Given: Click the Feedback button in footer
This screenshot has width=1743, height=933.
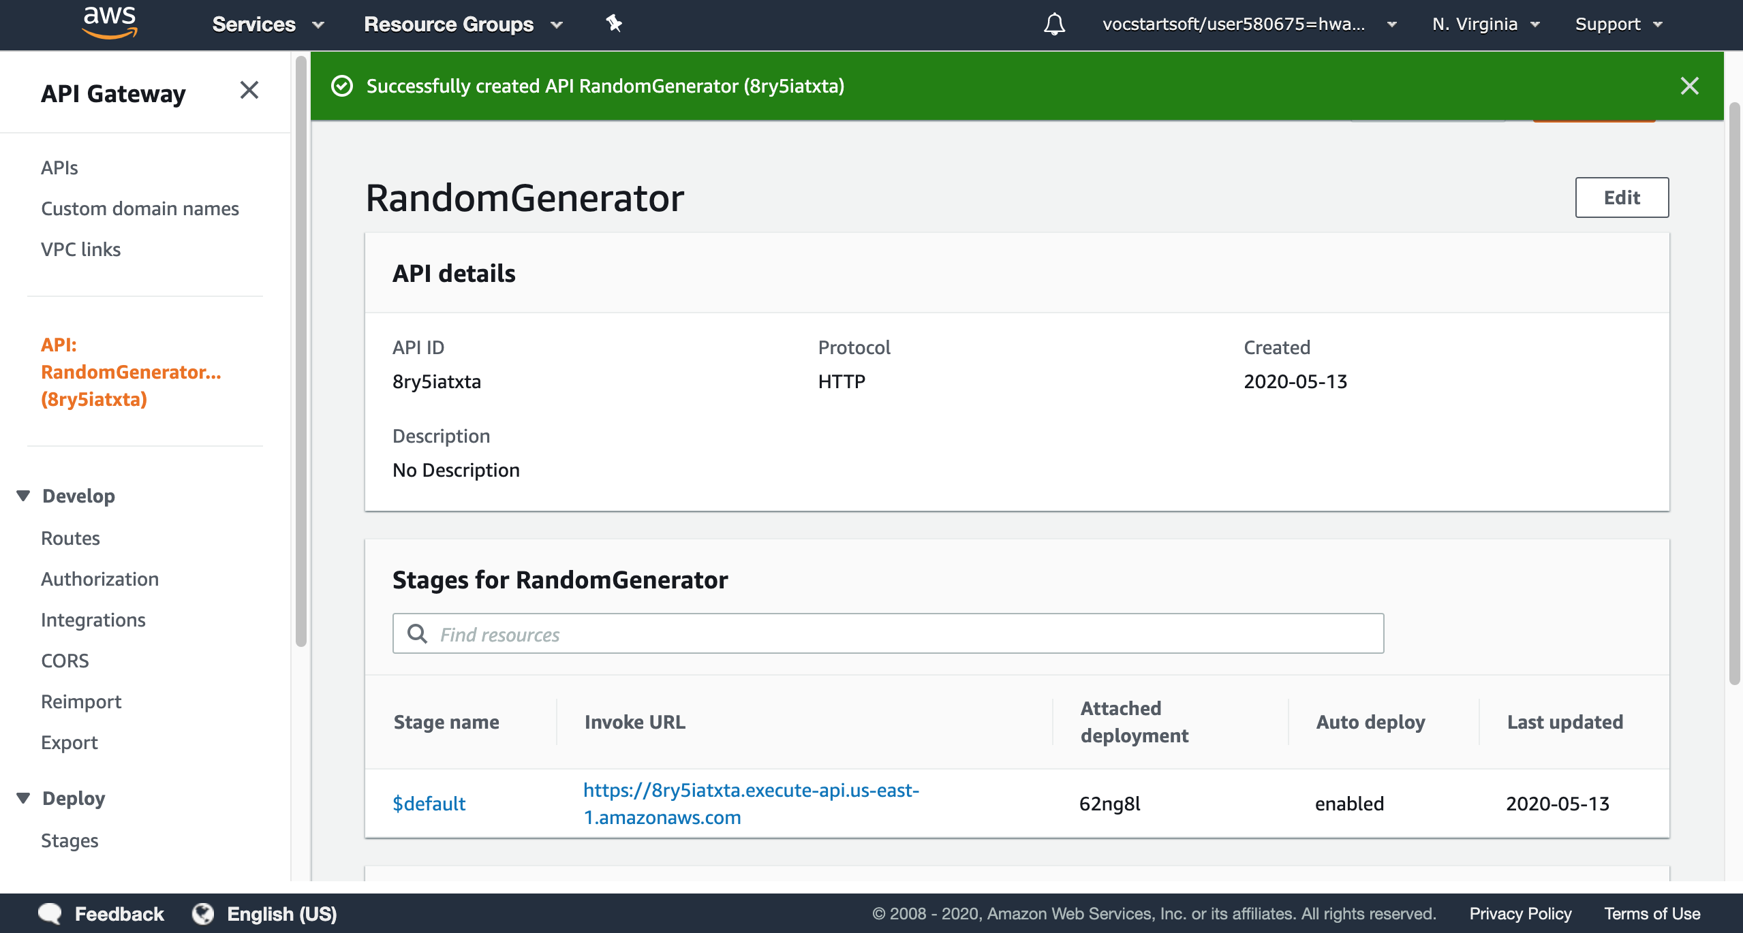Looking at the screenshot, I should (119, 914).
